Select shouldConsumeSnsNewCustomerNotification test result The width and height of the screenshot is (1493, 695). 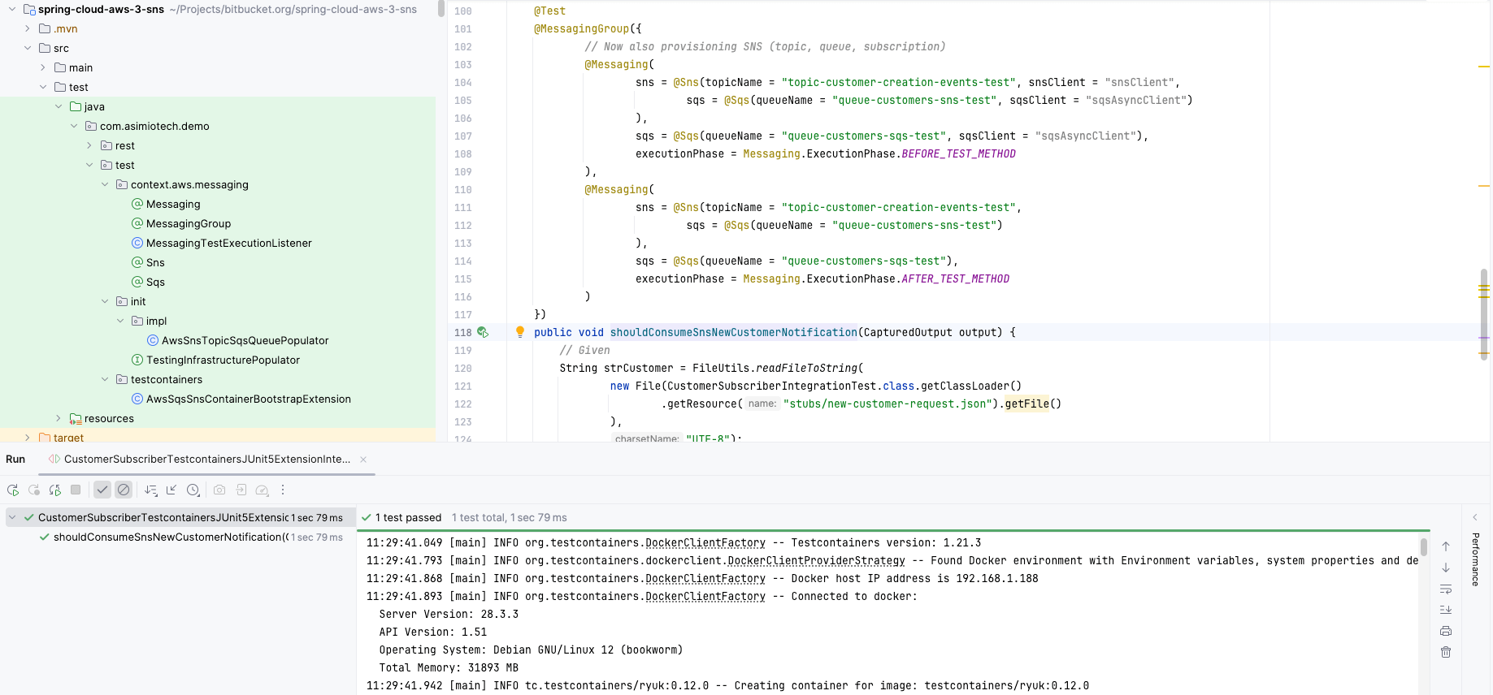171,537
